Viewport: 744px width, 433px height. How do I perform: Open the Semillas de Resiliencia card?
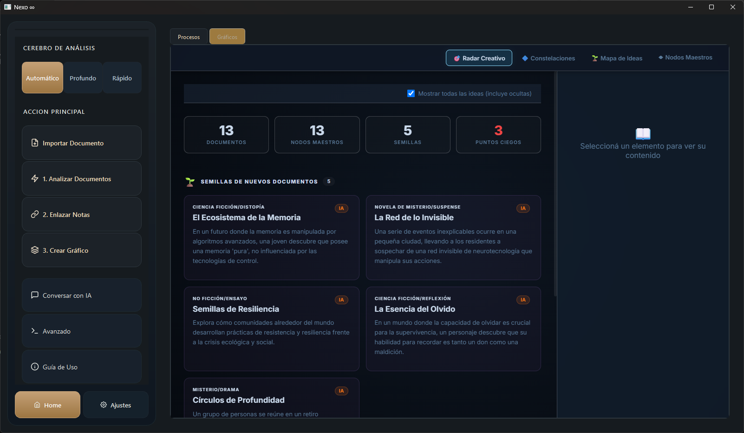tap(272, 329)
